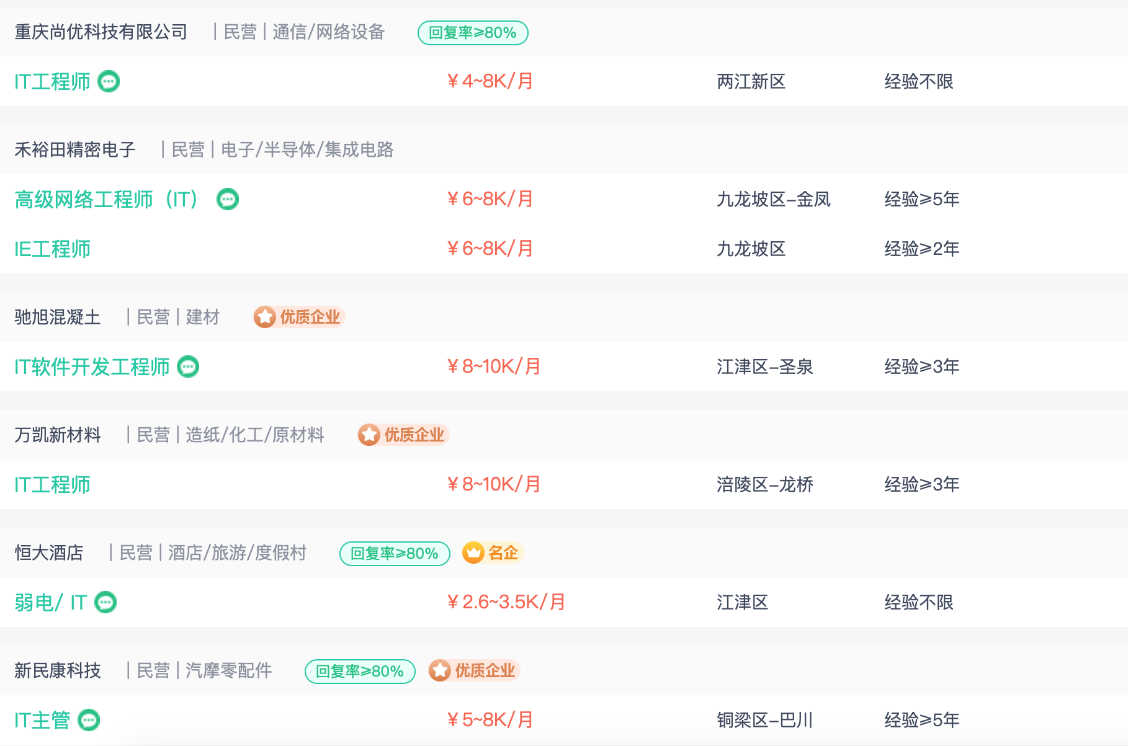This screenshot has width=1128, height=746.
Task: Click 优质企业 badge beside 万凯新材料
Action: (403, 435)
